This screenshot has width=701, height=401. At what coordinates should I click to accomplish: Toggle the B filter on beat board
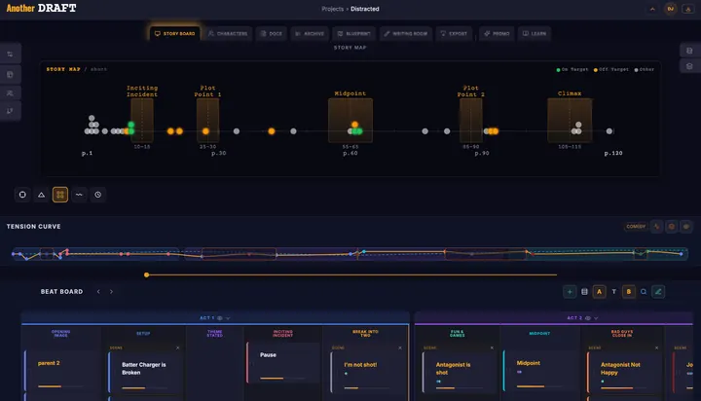click(629, 292)
